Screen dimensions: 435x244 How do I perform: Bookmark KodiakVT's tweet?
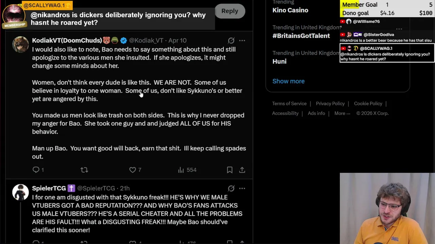[x=230, y=170]
